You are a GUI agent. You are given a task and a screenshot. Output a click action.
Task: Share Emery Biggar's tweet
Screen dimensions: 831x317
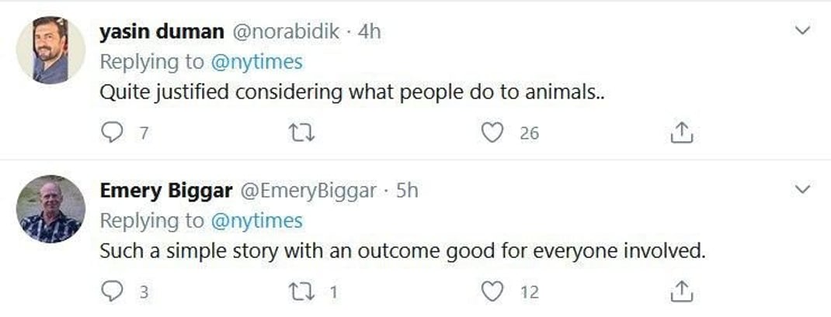coord(680,292)
